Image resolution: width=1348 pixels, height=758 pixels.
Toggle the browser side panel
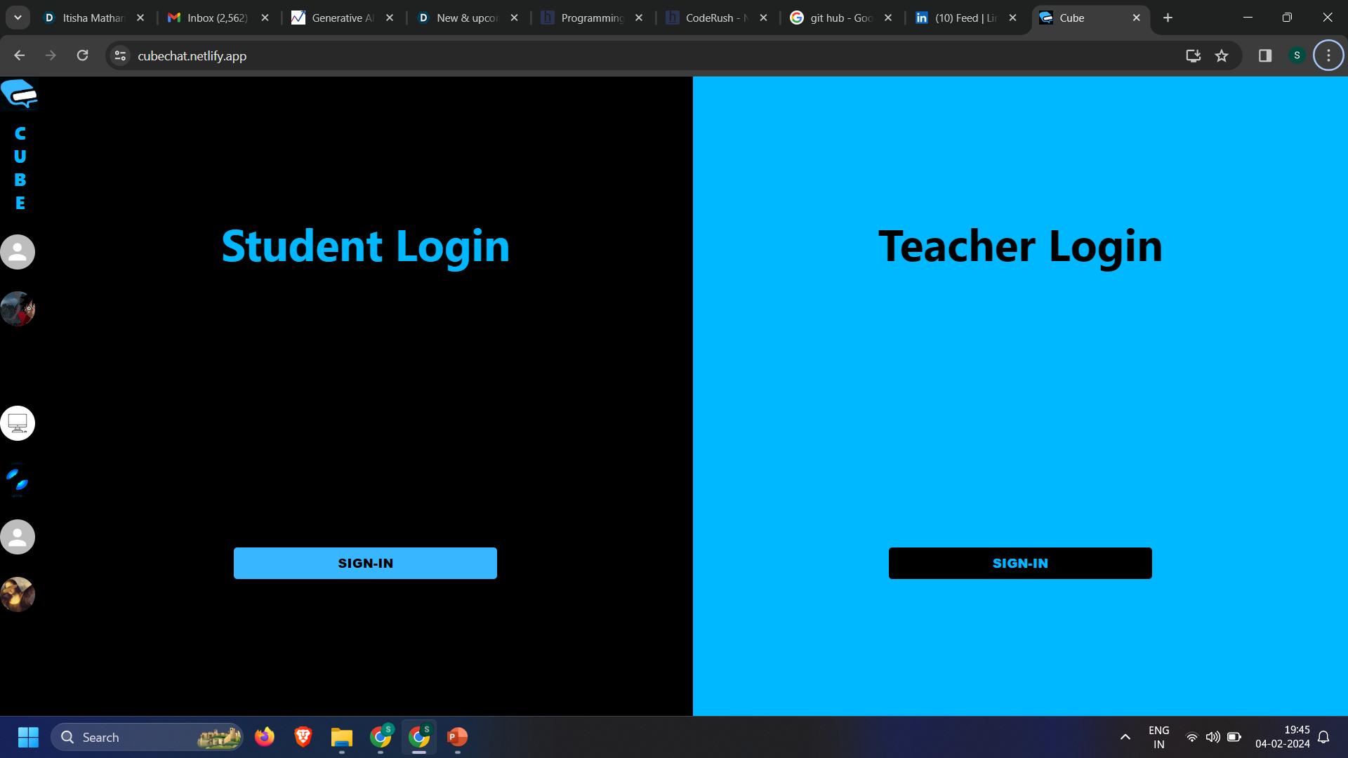[1265, 55]
